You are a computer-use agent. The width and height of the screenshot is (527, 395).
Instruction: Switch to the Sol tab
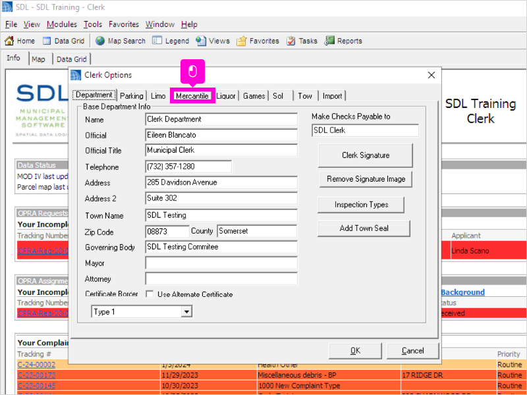(x=278, y=96)
